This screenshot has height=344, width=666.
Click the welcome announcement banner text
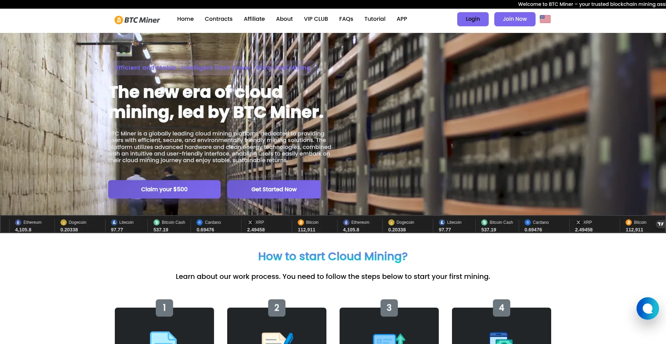(592, 4)
